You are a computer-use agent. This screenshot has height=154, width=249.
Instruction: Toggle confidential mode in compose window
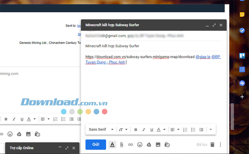pyautogui.click(x=167, y=144)
